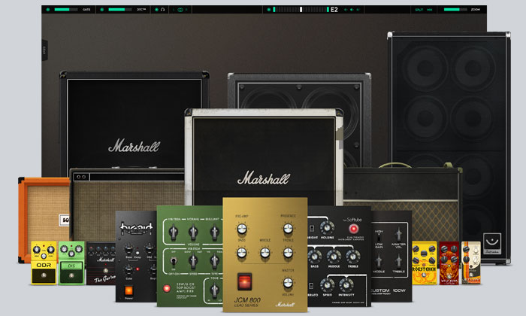Click the Treble control on Custom 100W
The width and height of the screenshot is (526, 316).
(x=398, y=261)
